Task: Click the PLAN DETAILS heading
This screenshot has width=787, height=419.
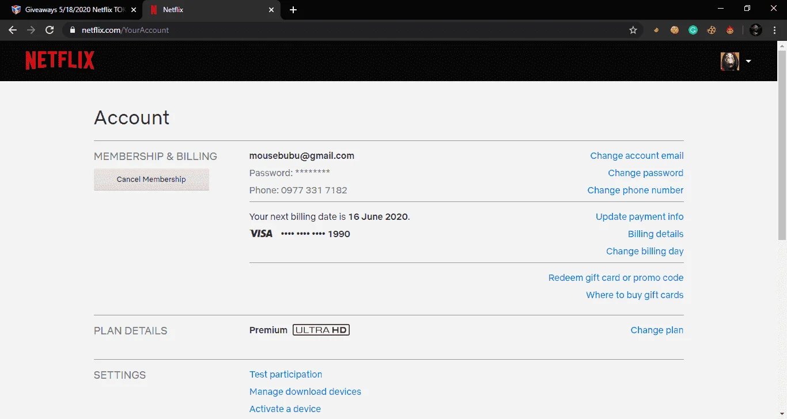Action: click(131, 331)
